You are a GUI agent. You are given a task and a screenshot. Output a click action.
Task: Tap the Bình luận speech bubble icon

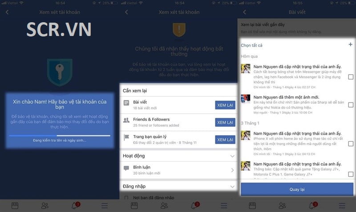(x=126, y=168)
